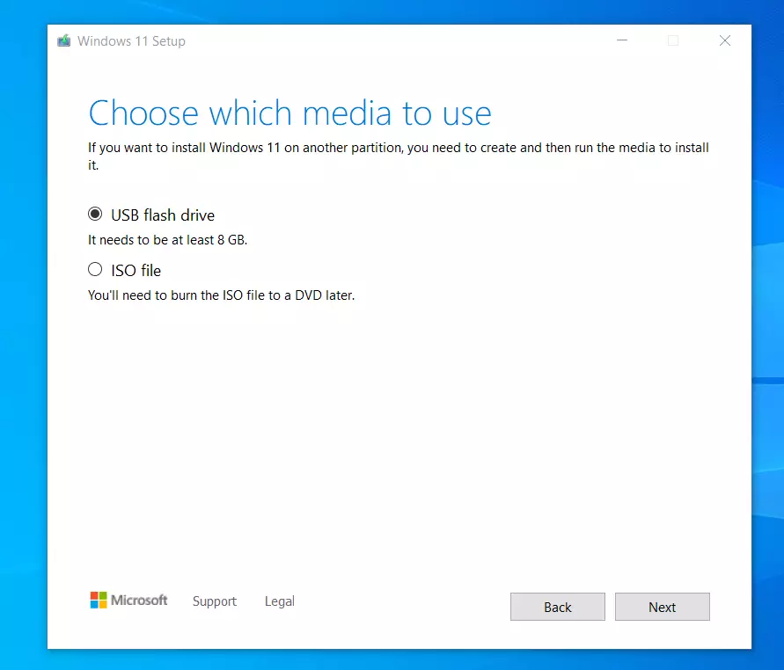Go Back to the previous setup step
The image size is (784, 670).
point(558,607)
